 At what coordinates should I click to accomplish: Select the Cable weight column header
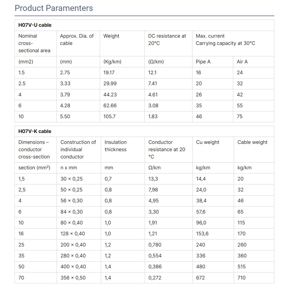pyautogui.click(x=253, y=142)
